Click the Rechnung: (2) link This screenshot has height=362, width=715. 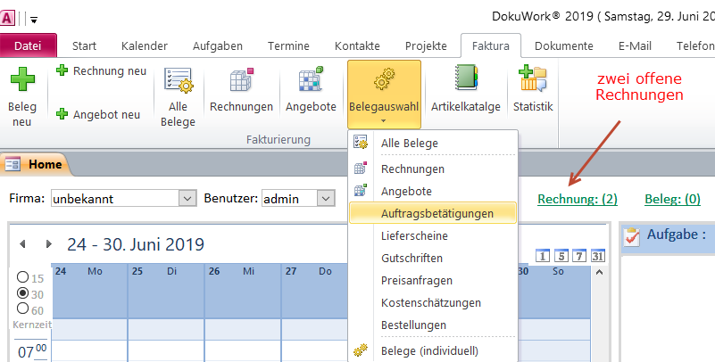tap(577, 199)
